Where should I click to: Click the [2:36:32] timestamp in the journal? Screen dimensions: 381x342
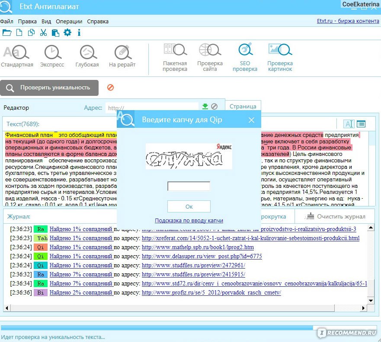[21, 274]
